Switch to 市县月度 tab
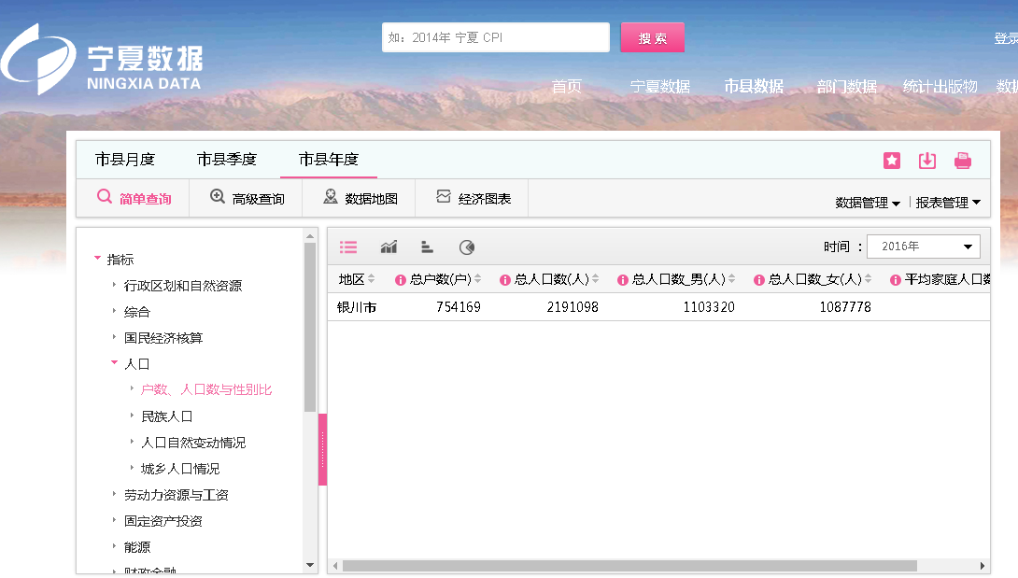This screenshot has width=1018, height=578. click(125, 159)
